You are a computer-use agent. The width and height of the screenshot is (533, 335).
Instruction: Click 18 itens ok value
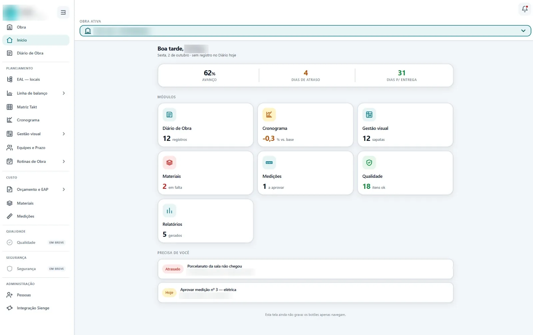[x=374, y=186]
